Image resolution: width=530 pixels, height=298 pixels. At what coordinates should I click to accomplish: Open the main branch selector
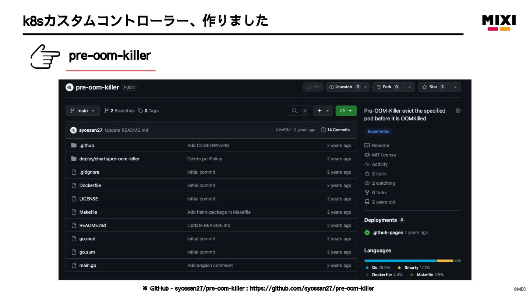tap(82, 111)
